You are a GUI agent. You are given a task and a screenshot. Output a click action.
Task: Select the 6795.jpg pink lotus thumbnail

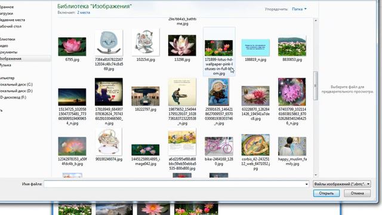72,47
